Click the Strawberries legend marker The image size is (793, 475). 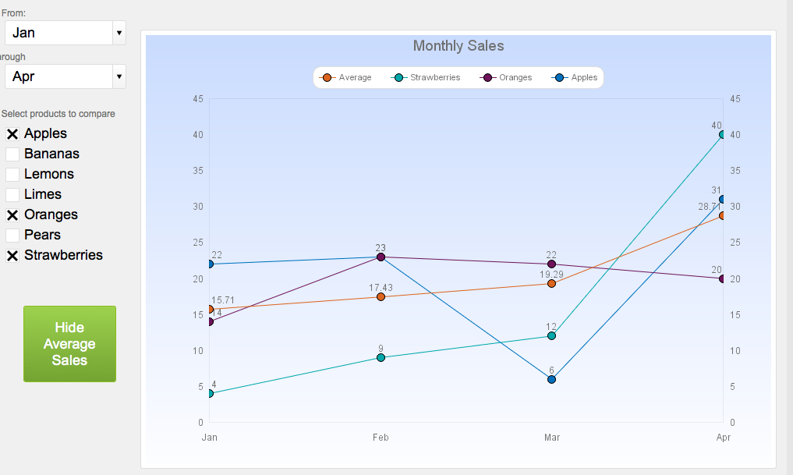pos(398,78)
